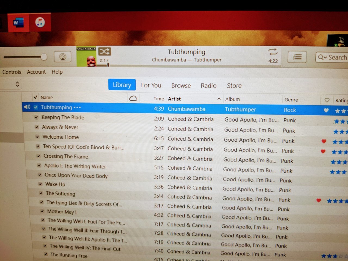The image size is (348, 261).
Task: Select the song Mother May I
Action: click(62, 212)
